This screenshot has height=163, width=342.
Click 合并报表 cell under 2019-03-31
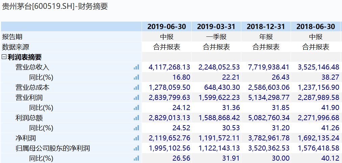(x=216, y=47)
